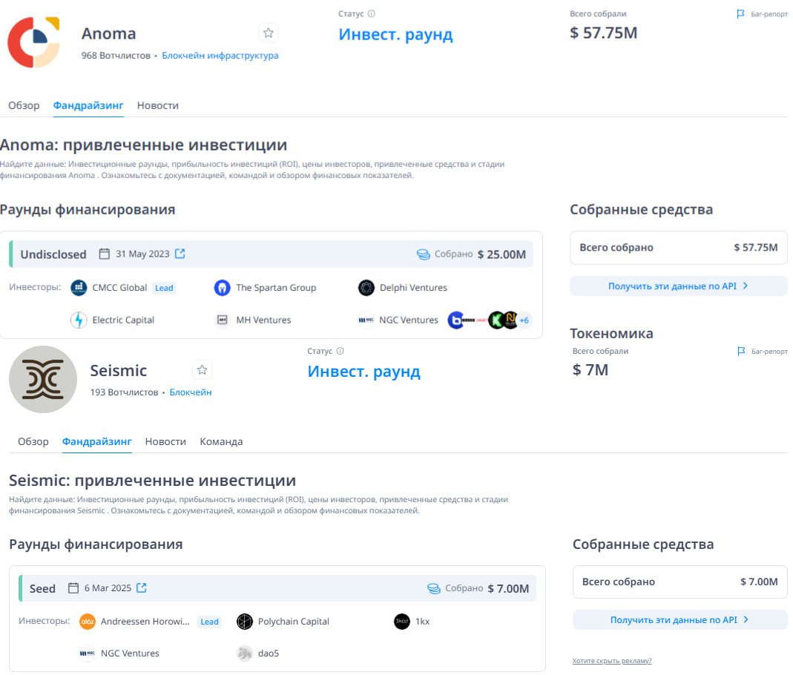Viewport: 793px width, 675px height.
Task: Open Anoma 'Получить эти данные по API' chevron
Action: 746,286
